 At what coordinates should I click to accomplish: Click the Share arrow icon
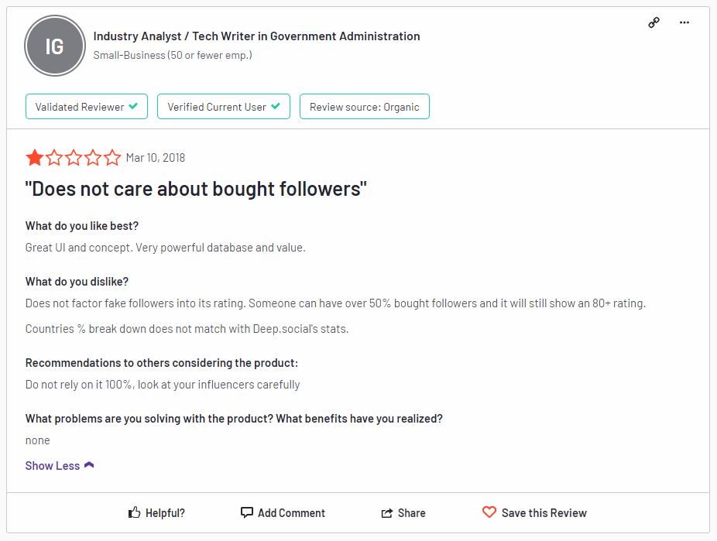coord(387,513)
